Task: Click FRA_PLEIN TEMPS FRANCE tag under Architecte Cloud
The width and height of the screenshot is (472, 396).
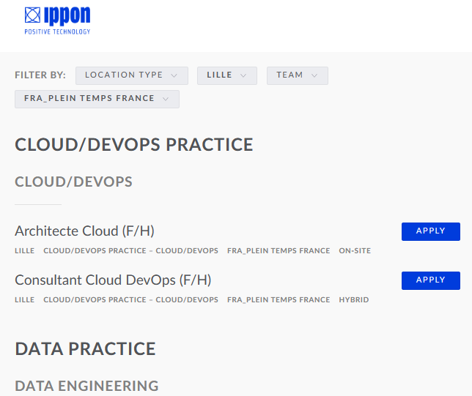Action: pyautogui.click(x=279, y=251)
